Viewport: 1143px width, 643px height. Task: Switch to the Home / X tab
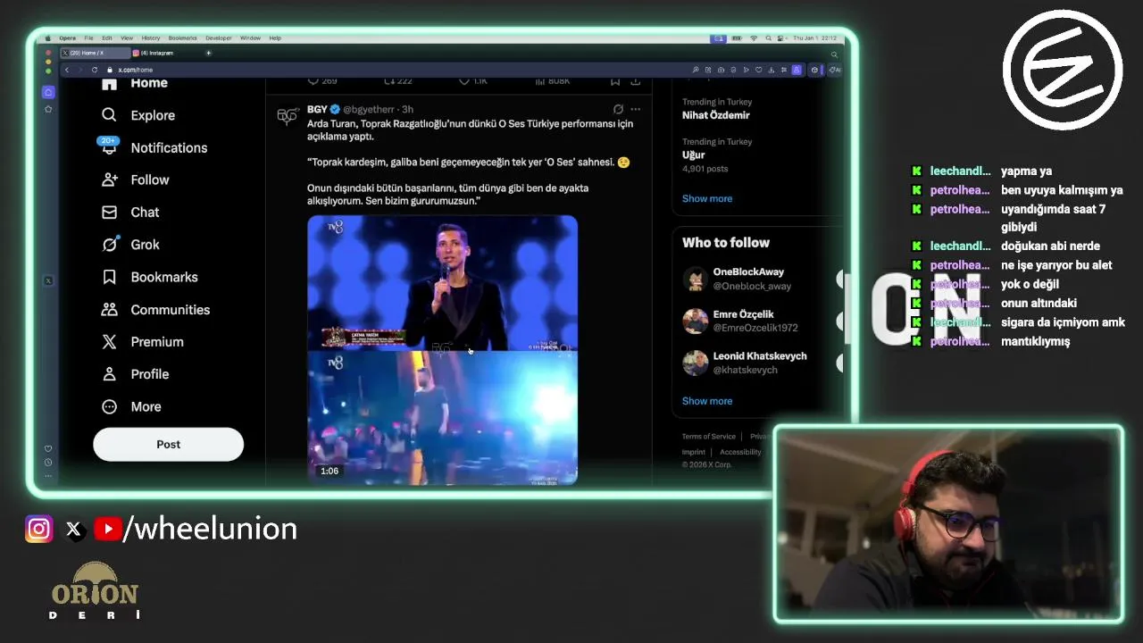click(x=94, y=54)
